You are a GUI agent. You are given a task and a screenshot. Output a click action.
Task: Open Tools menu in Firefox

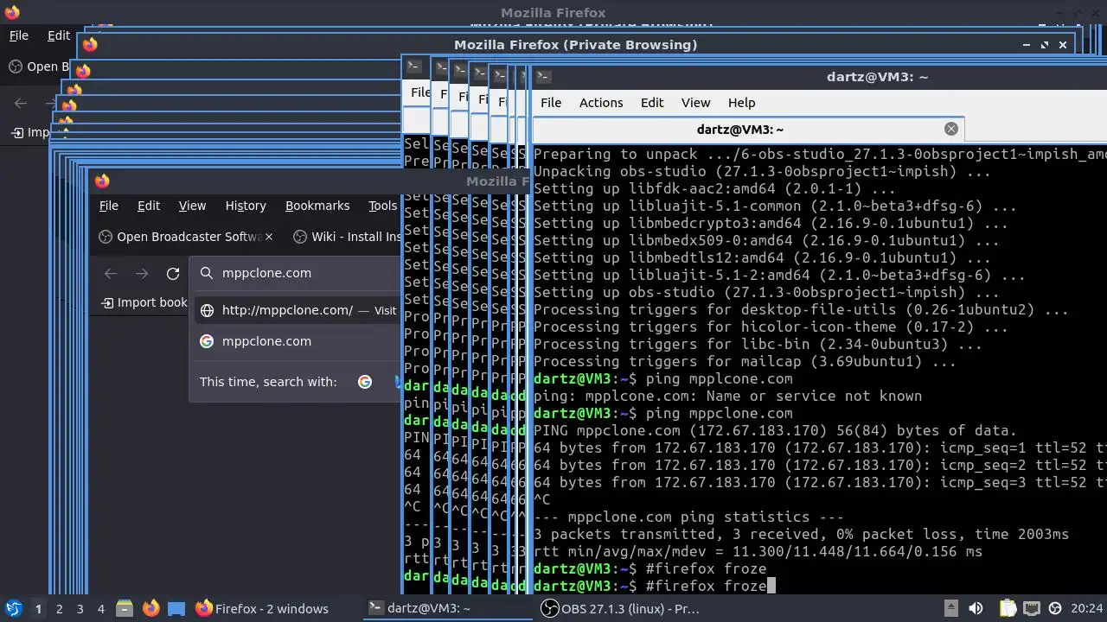pyautogui.click(x=382, y=206)
